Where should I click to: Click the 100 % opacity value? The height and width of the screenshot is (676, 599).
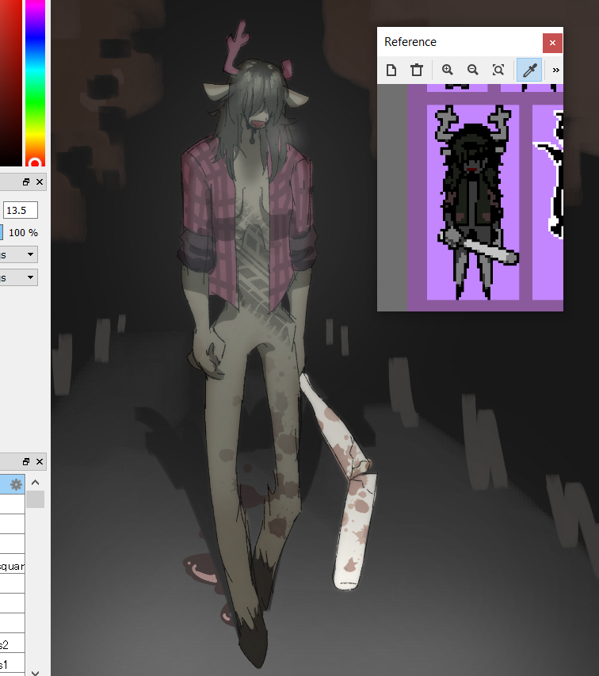[x=23, y=233]
